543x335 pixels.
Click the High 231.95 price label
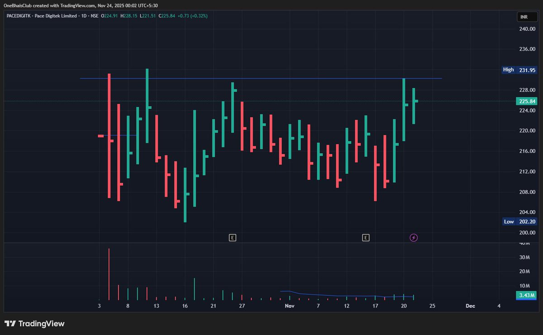(x=519, y=70)
